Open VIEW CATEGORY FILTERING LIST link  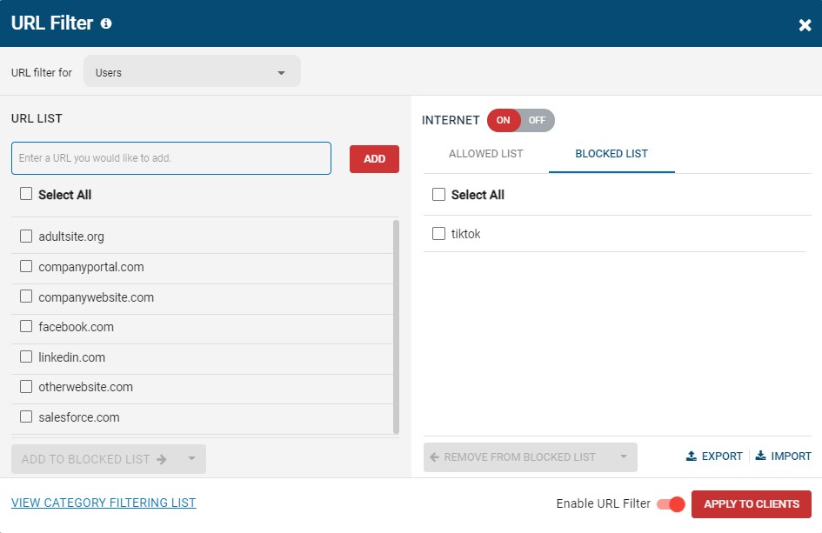(104, 503)
